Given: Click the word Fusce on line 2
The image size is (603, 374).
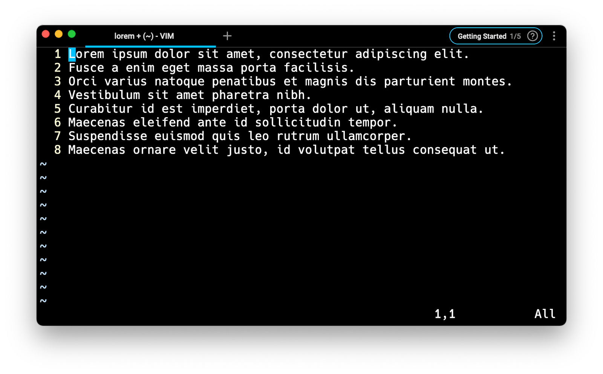Looking at the screenshot, I should (86, 68).
